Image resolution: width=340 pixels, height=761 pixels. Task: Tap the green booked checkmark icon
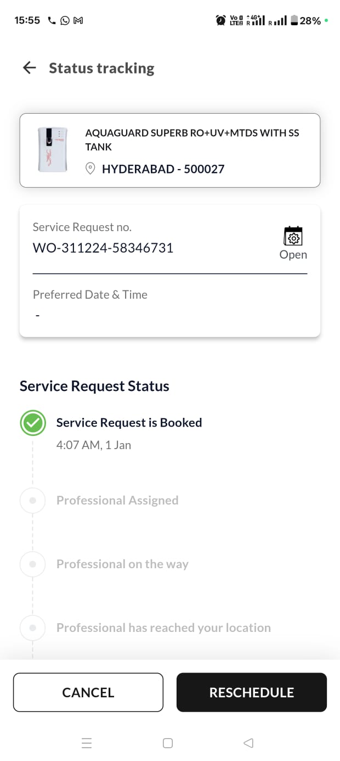click(x=33, y=423)
